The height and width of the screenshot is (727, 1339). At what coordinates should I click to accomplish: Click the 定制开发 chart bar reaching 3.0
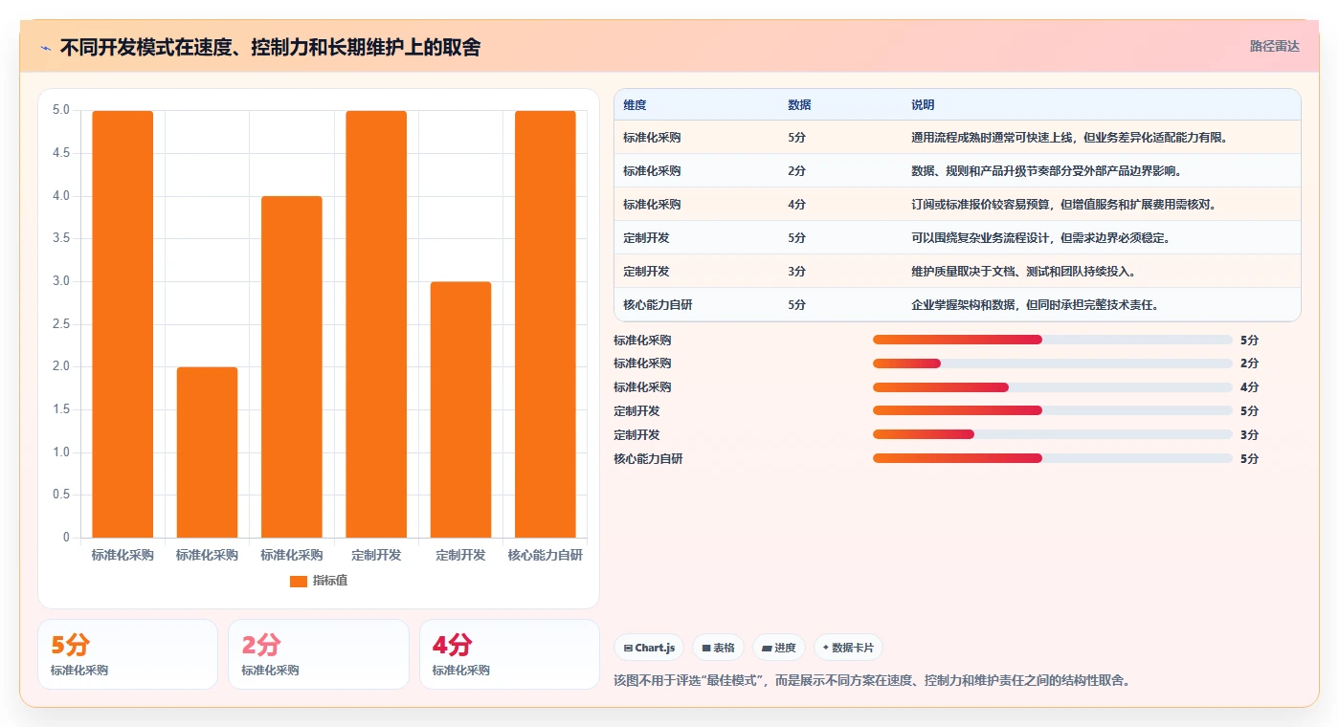click(460, 409)
